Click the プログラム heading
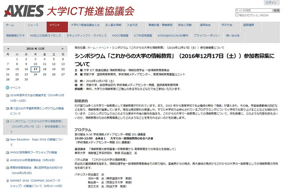 tap(83, 130)
